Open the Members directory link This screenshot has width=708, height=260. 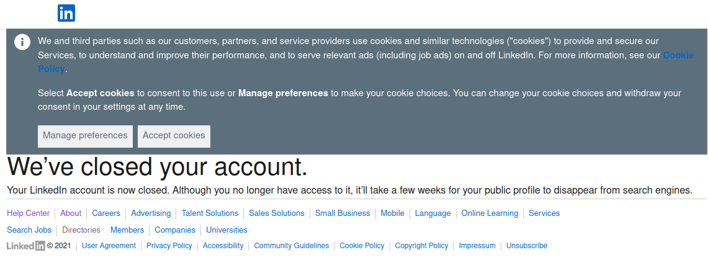point(127,230)
